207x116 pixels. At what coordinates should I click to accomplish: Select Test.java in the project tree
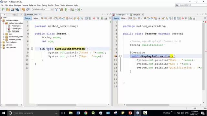click(x=15, y=31)
